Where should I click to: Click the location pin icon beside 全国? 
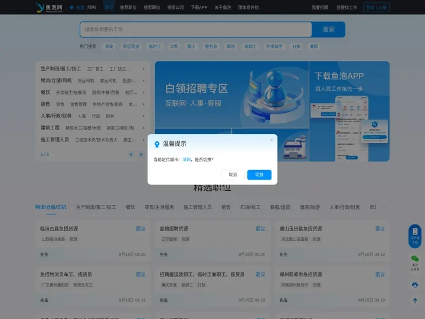click(x=71, y=7)
